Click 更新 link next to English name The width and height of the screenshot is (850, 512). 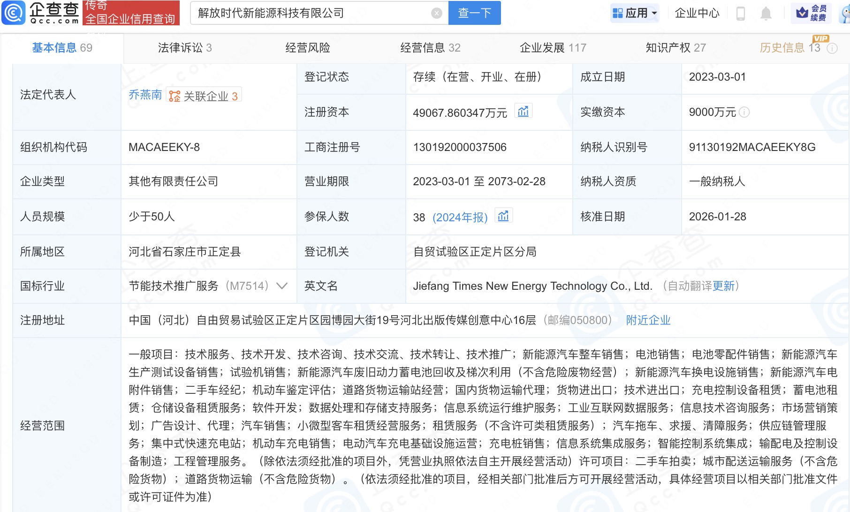[723, 286]
